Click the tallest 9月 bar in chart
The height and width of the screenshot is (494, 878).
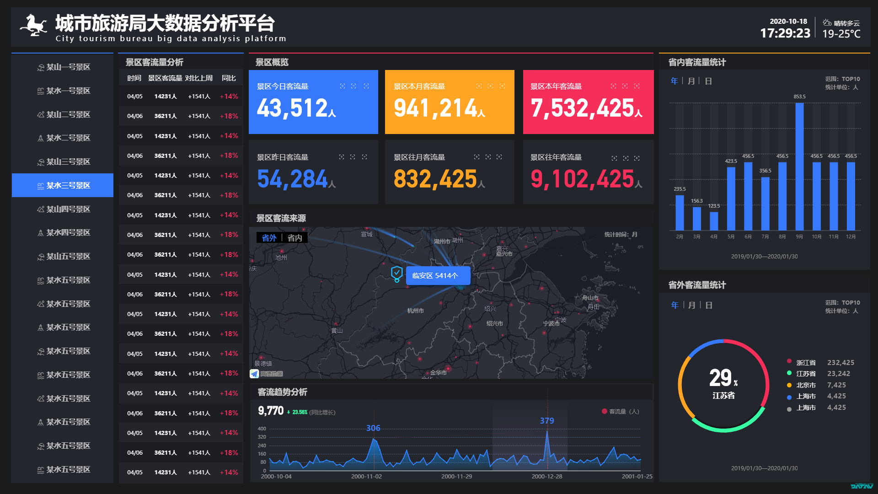(799, 166)
